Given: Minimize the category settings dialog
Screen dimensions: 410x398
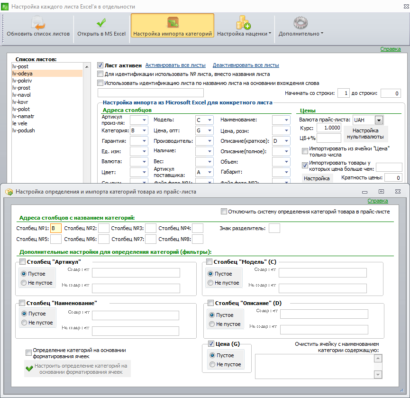Looking at the screenshot, I should point(365,192).
